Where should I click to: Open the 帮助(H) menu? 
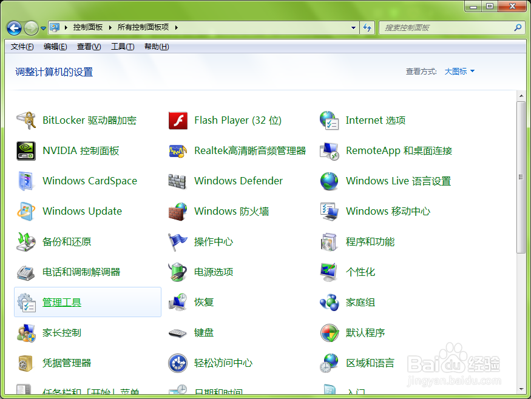tap(157, 47)
